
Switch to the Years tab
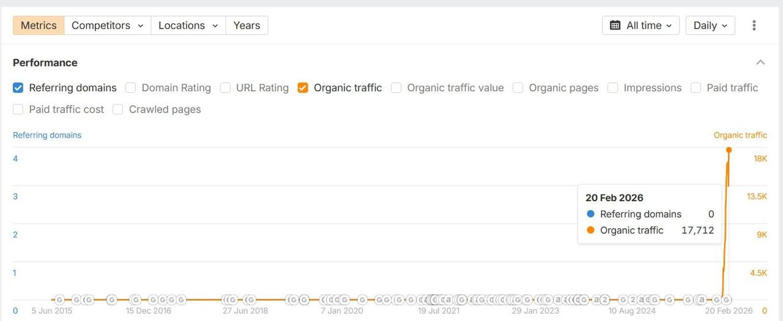247,25
